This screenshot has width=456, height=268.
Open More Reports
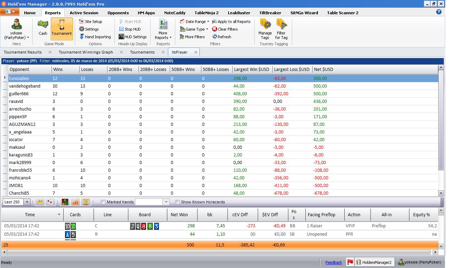point(163,29)
